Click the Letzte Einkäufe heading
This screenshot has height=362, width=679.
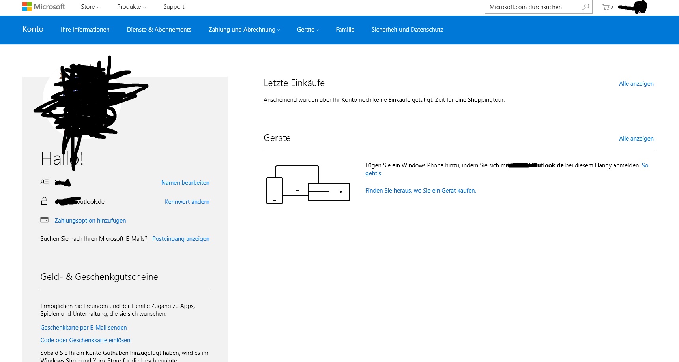294,83
